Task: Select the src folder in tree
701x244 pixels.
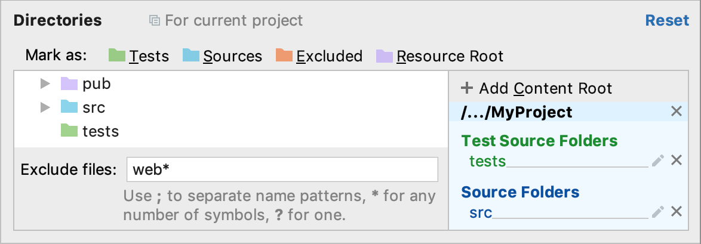Action: tap(94, 108)
